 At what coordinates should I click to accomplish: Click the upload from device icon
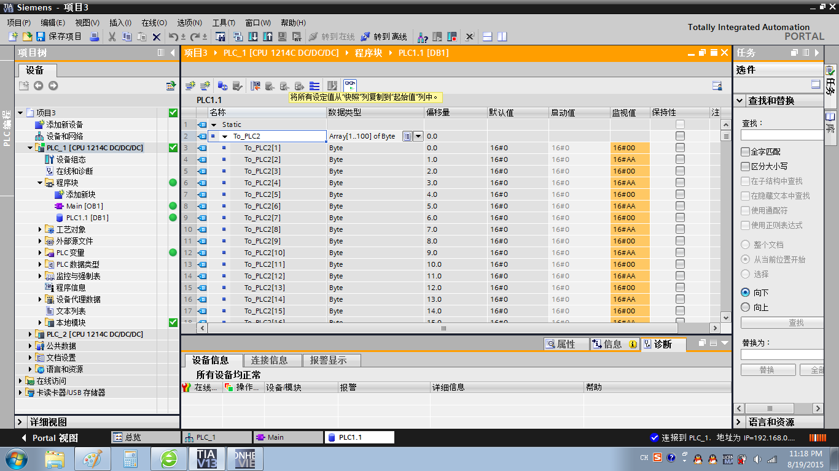click(267, 37)
